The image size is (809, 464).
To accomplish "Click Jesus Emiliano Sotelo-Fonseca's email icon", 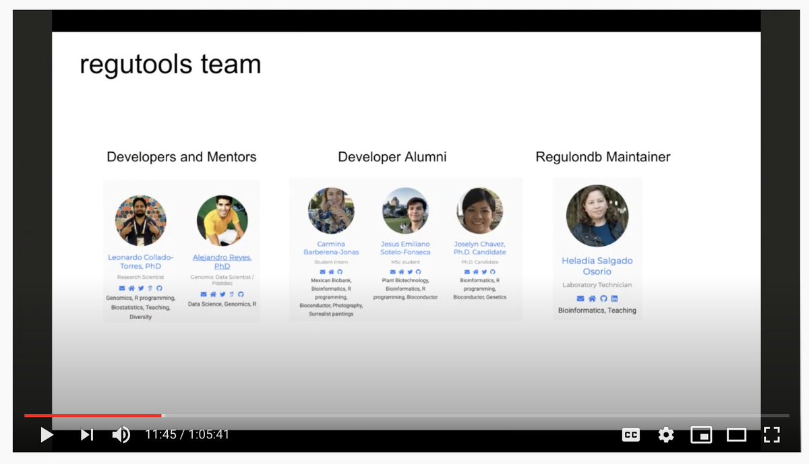I will coord(392,272).
